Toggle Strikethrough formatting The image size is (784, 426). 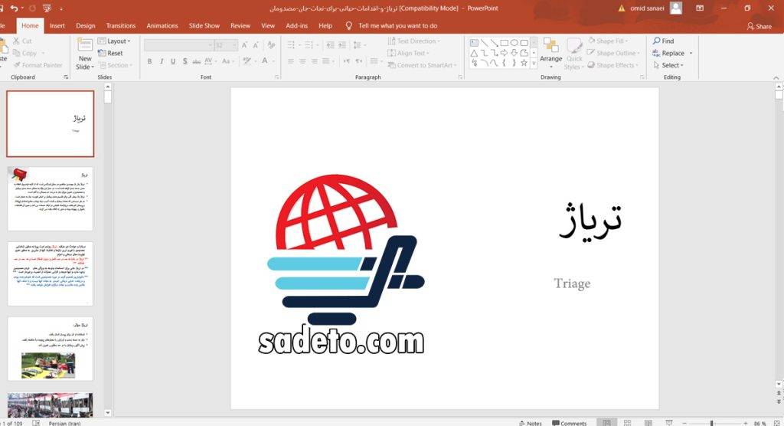click(x=197, y=61)
